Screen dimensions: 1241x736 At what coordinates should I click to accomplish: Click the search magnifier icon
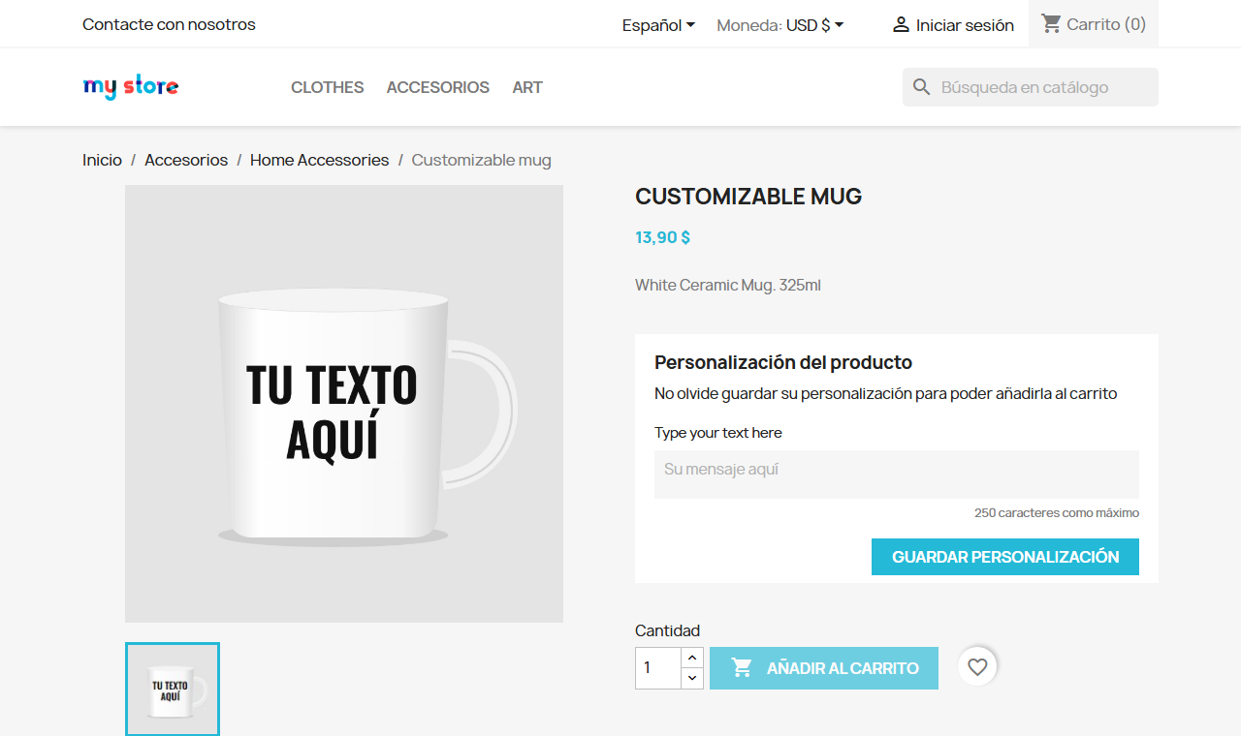point(922,87)
